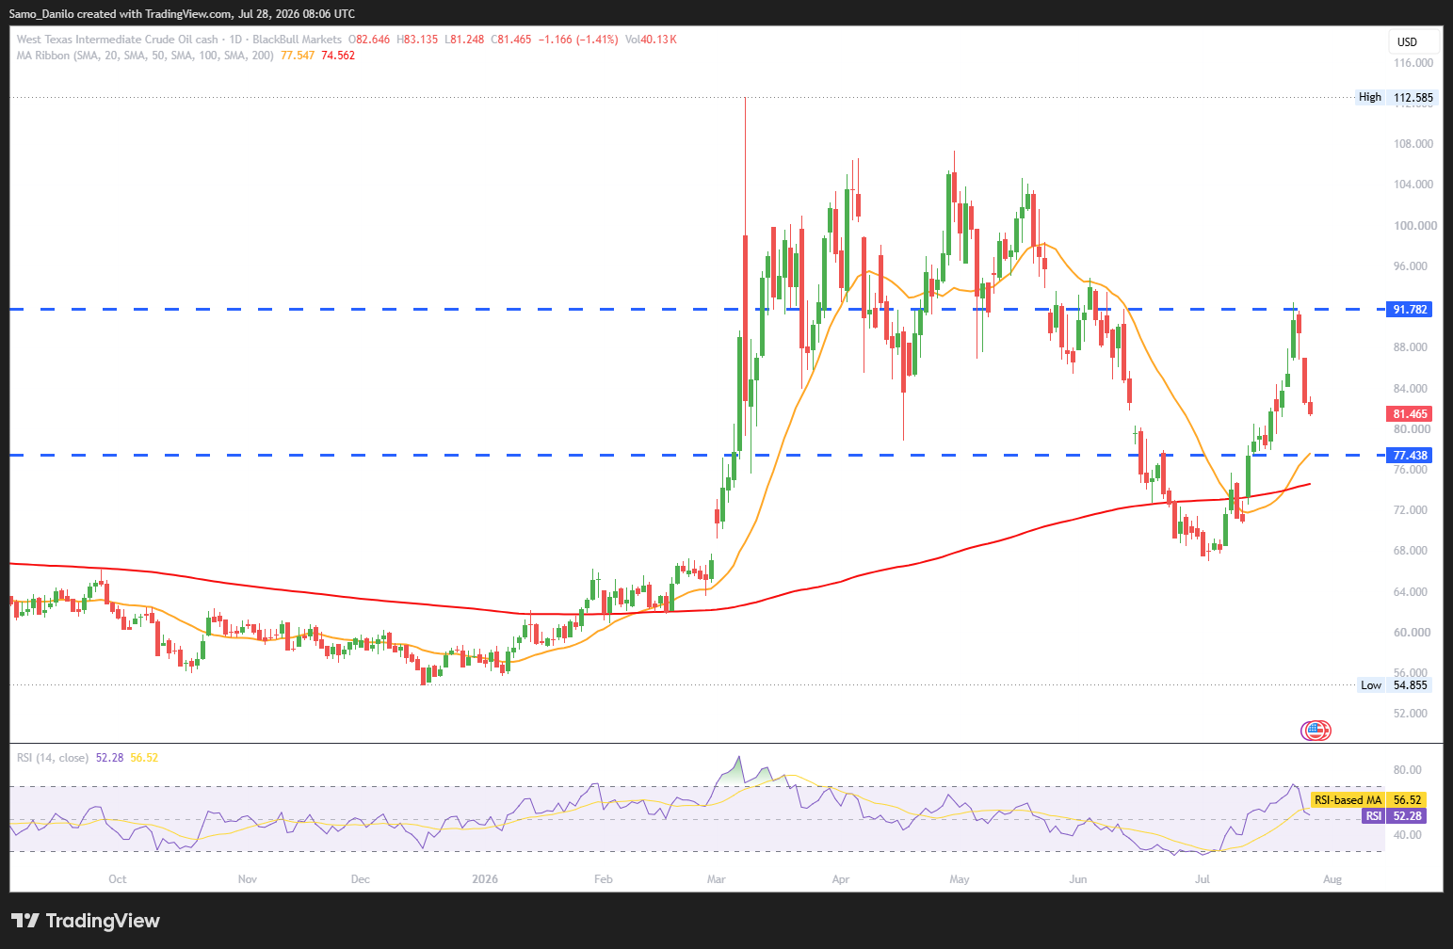This screenshot has width=1453, height=949.
Task: Click the 52.000 price axis label
Action: click(x=1411, y=714)
